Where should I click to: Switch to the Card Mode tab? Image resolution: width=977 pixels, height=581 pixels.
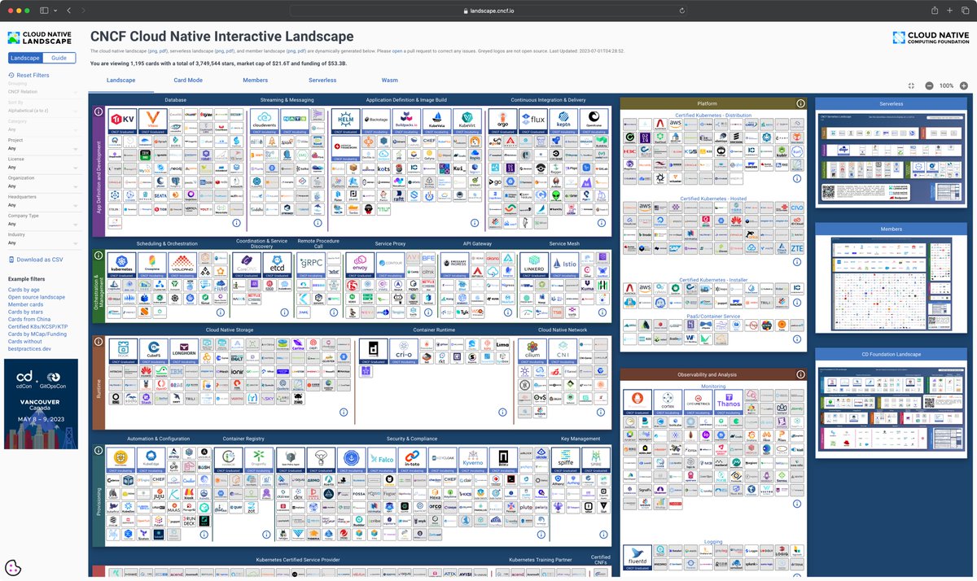(x=188, y=81)
